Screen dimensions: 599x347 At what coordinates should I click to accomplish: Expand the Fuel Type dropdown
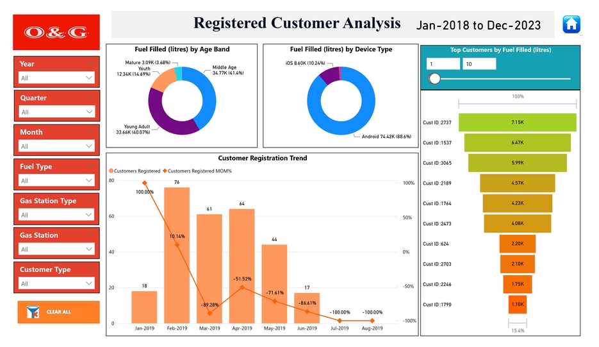(57, 180)
